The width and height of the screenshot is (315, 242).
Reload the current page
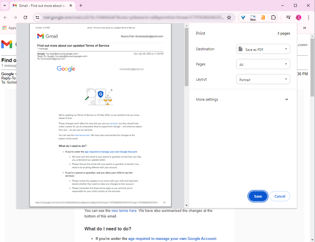tap(25, 17)
